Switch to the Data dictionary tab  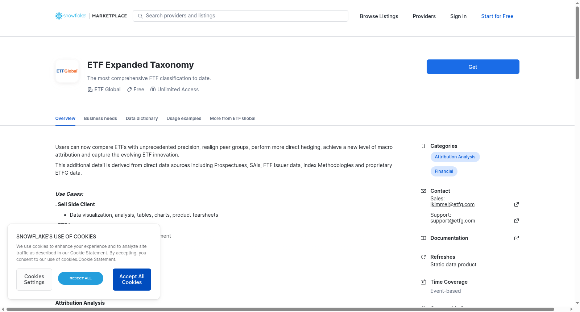tap(142, 118)
